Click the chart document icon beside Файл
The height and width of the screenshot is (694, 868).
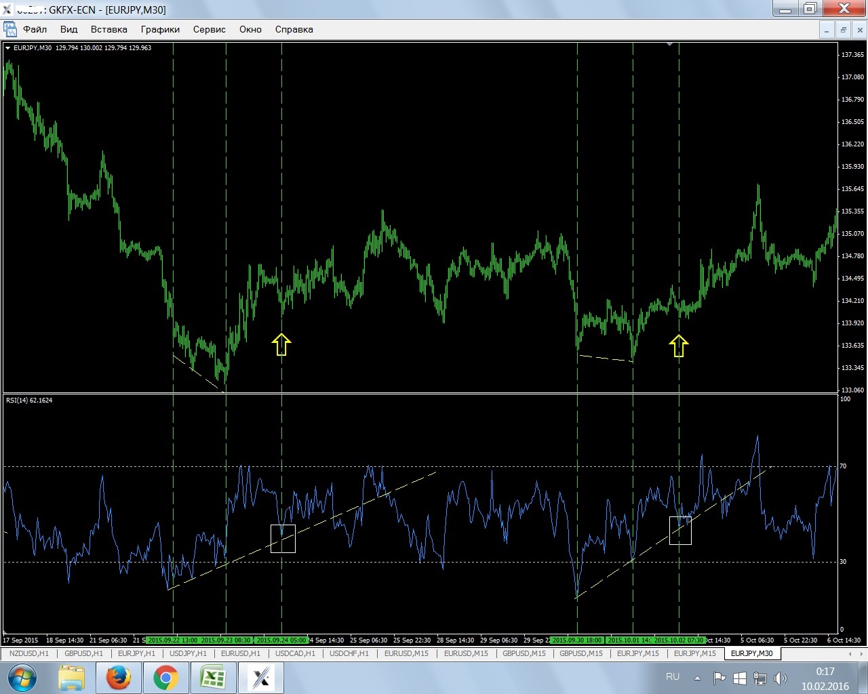[10, 29]
